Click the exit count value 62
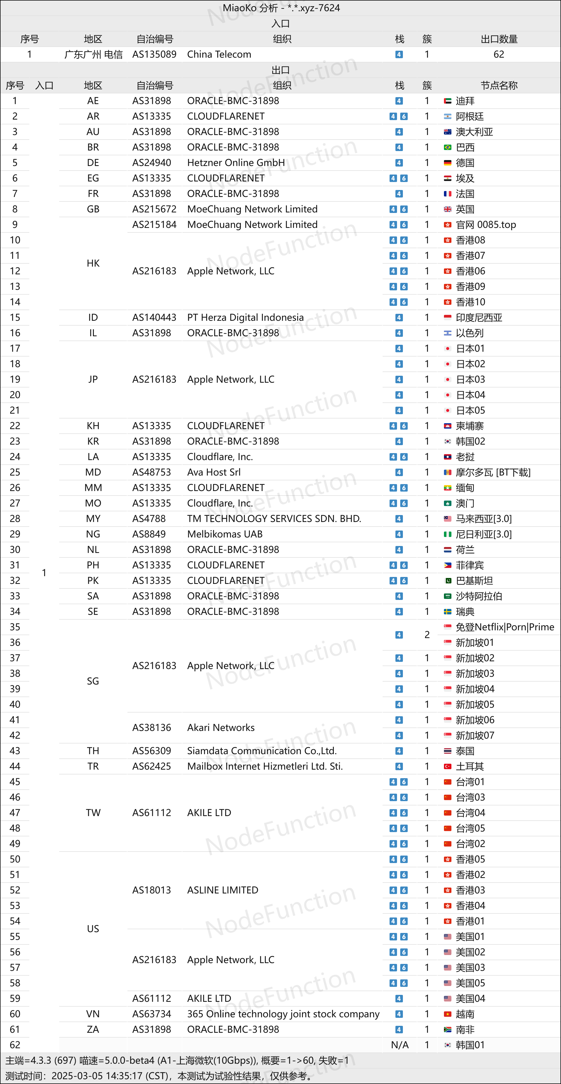Image resolution: width=561 pixels, height=1084 pixels. (x=499, y=54)
